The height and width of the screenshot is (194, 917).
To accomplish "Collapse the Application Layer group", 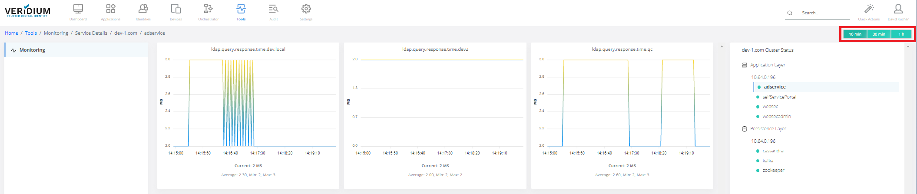I will (767, 65).
